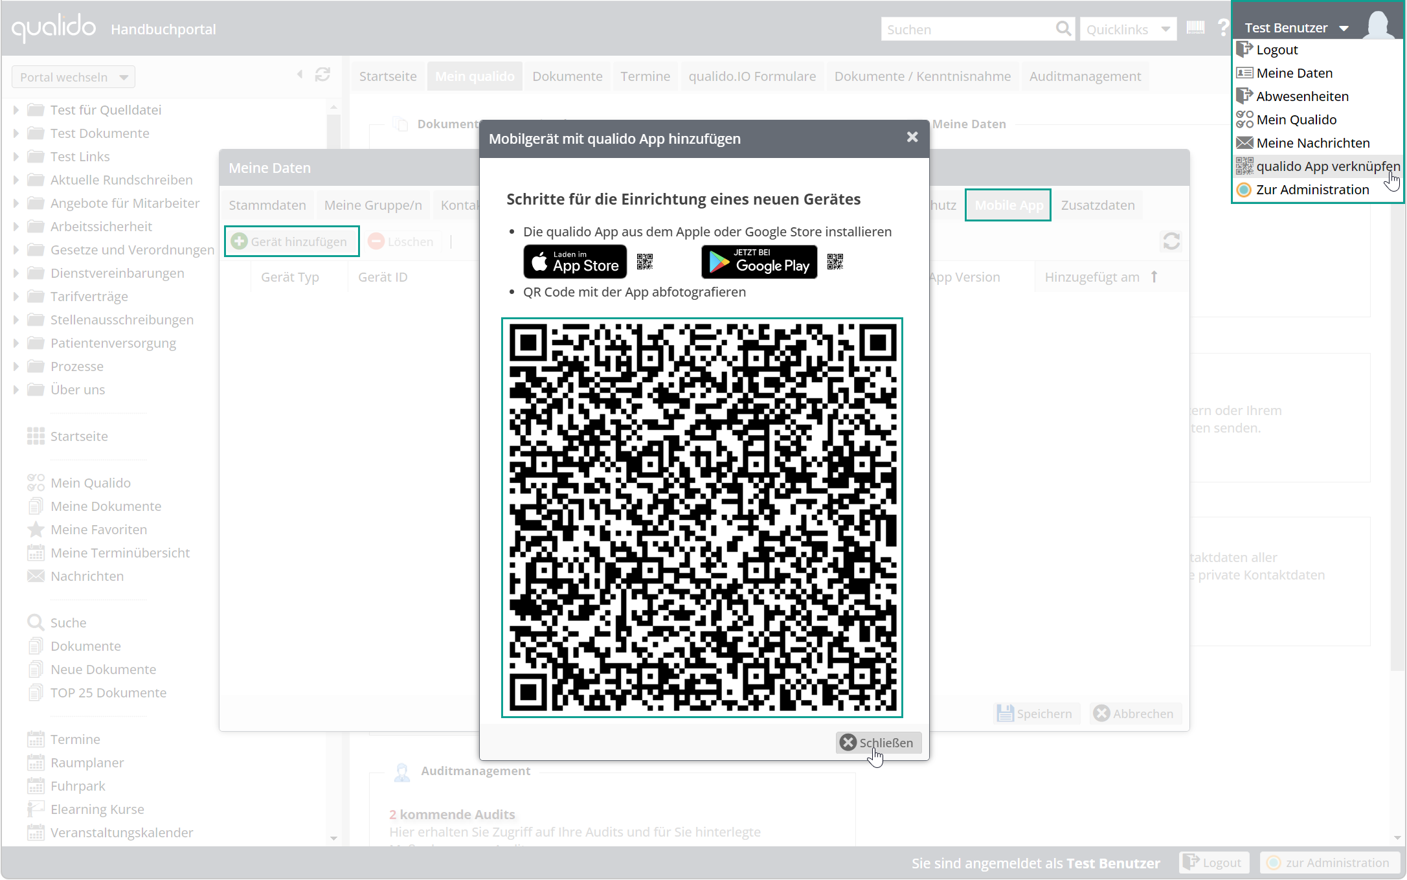
Task: Click refresh icon in Mobile App toolbar
Action: coord(1171,242)
